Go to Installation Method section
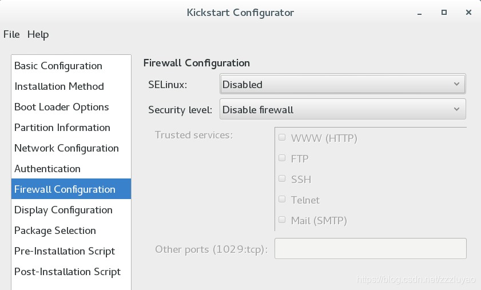The height and width of the screenshot is (290, 481). 71,86
